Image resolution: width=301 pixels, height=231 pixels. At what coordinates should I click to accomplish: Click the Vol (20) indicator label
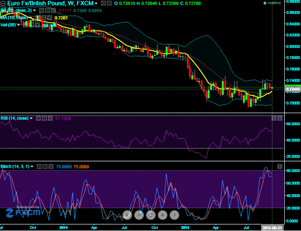point(8,25)
